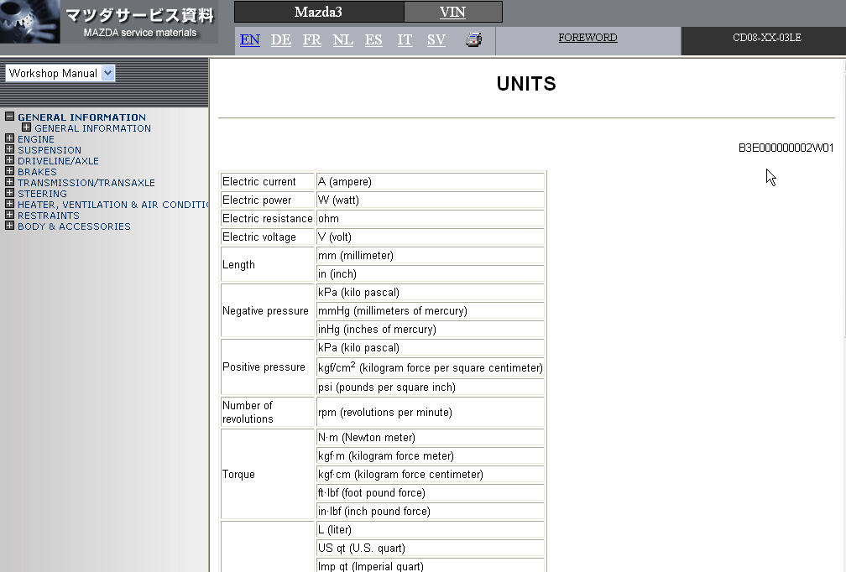Click the 'Torque' table cell

coord(268,474)
